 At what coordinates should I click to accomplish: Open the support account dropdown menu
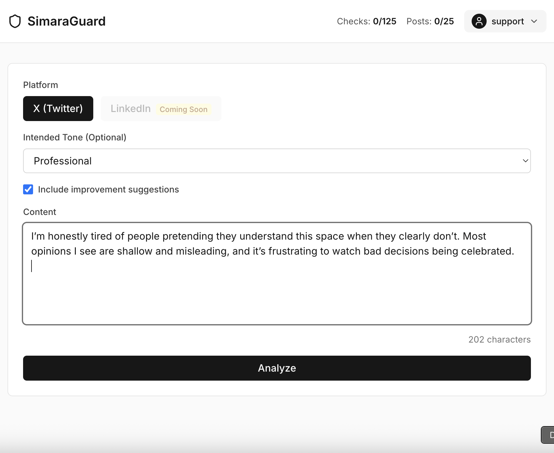(505, 21)
